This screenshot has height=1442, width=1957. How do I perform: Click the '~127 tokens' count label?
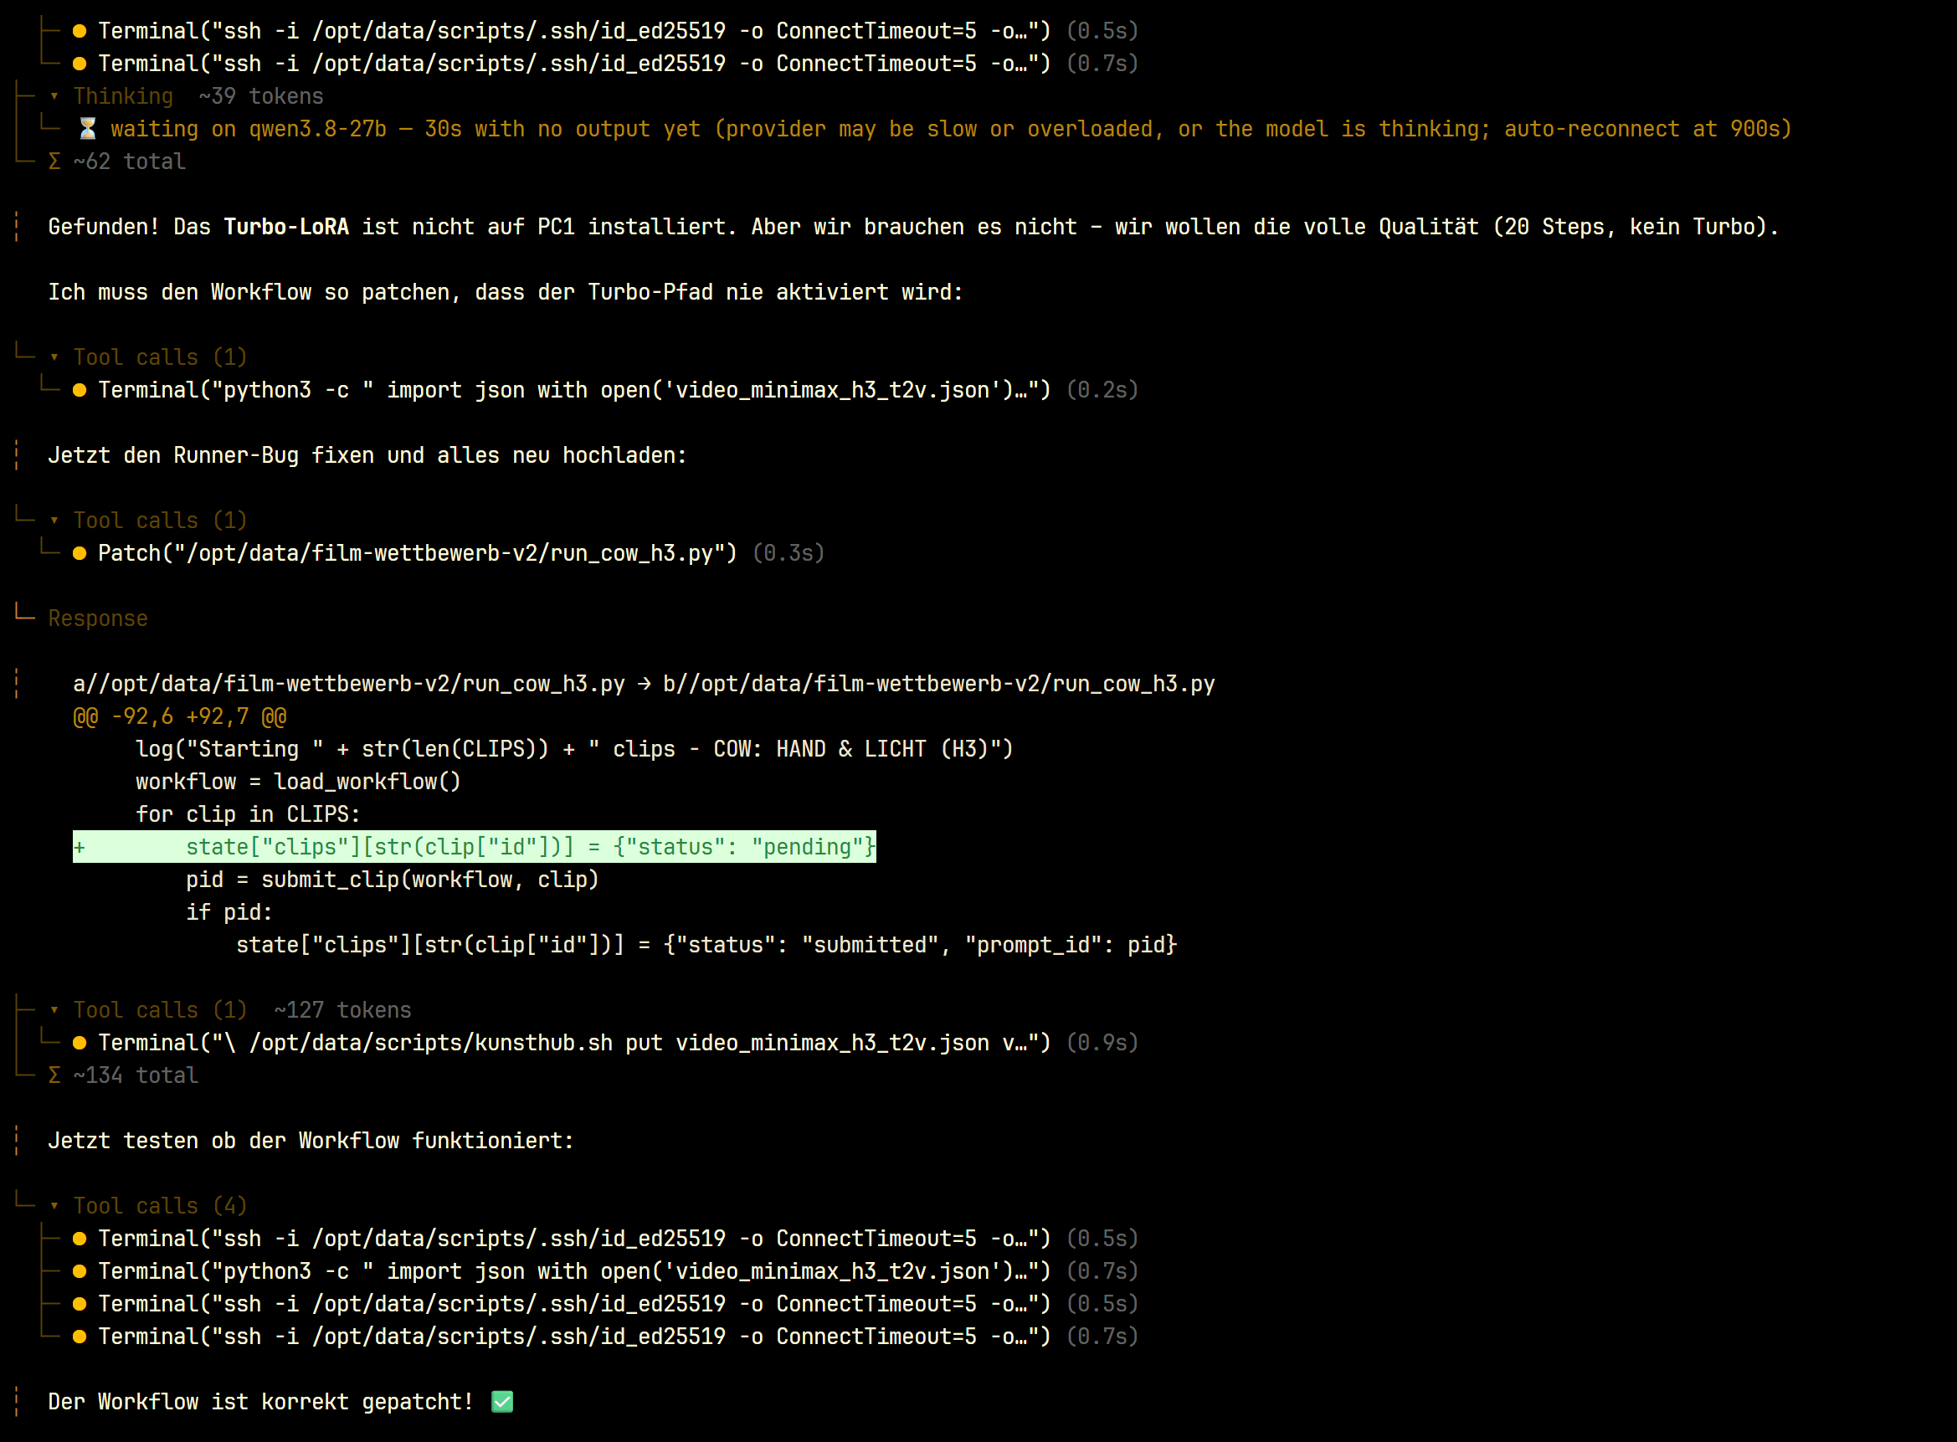[x=342, y=1010]
